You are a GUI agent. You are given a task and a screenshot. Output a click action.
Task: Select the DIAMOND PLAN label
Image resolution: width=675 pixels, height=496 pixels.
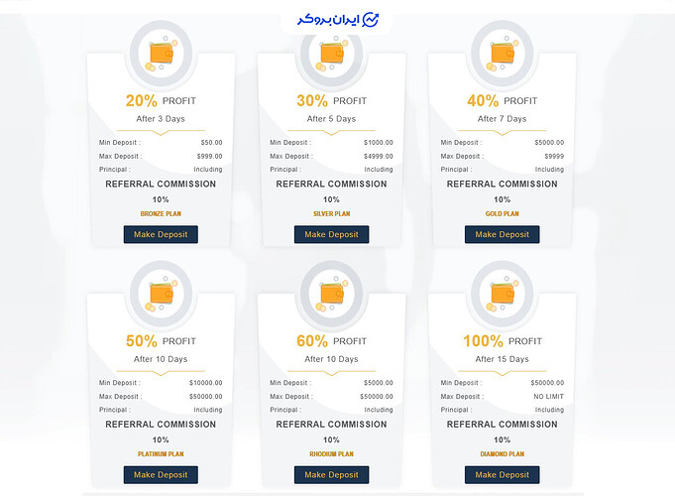pos(502,454)
